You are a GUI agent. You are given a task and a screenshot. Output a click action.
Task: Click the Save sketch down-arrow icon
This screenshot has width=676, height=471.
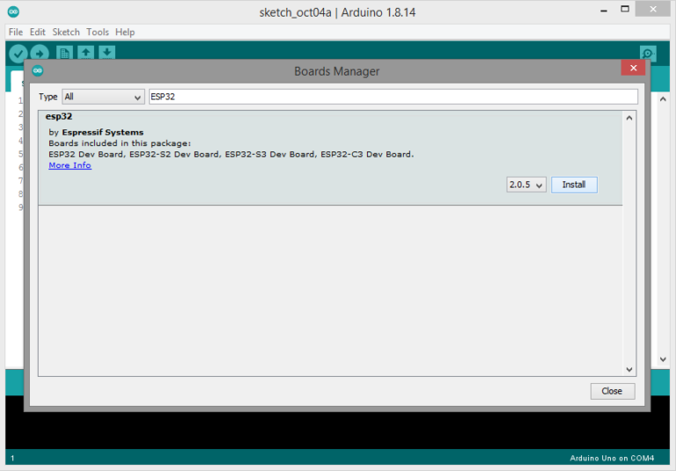point(107,53)
